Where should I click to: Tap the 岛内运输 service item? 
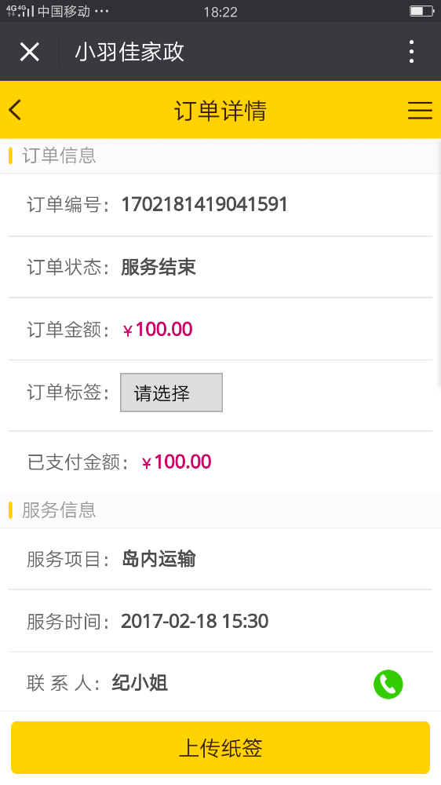pos(159,559)
